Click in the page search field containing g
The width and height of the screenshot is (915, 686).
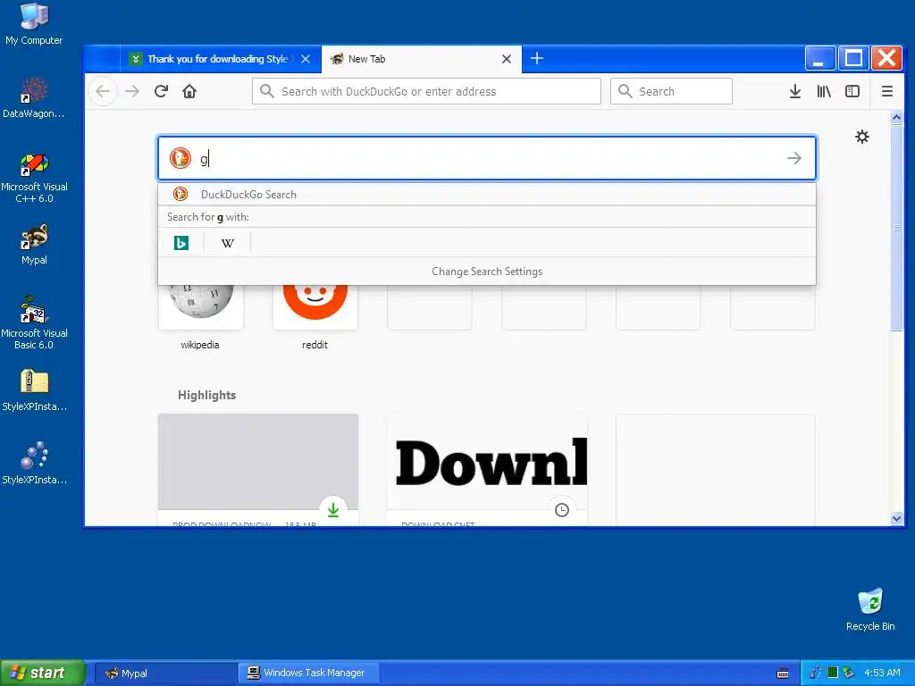coord(487,158)
